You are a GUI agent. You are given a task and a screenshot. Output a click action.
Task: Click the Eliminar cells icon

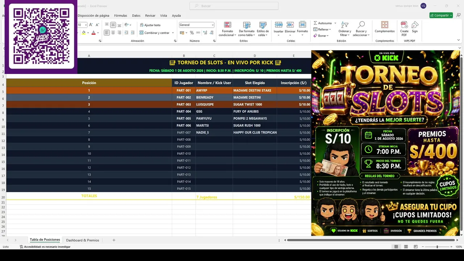point(290,25)
